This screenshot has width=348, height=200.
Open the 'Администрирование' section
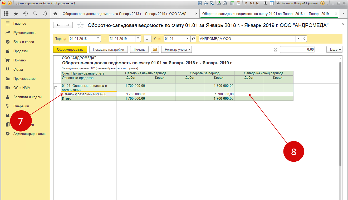pos(30,134)
